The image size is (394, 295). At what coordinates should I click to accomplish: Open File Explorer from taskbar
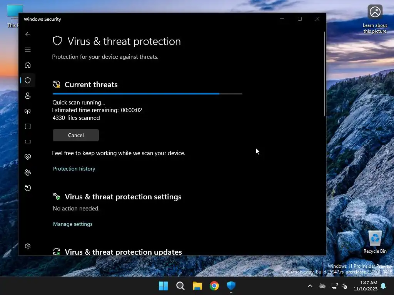pos(197,286)
